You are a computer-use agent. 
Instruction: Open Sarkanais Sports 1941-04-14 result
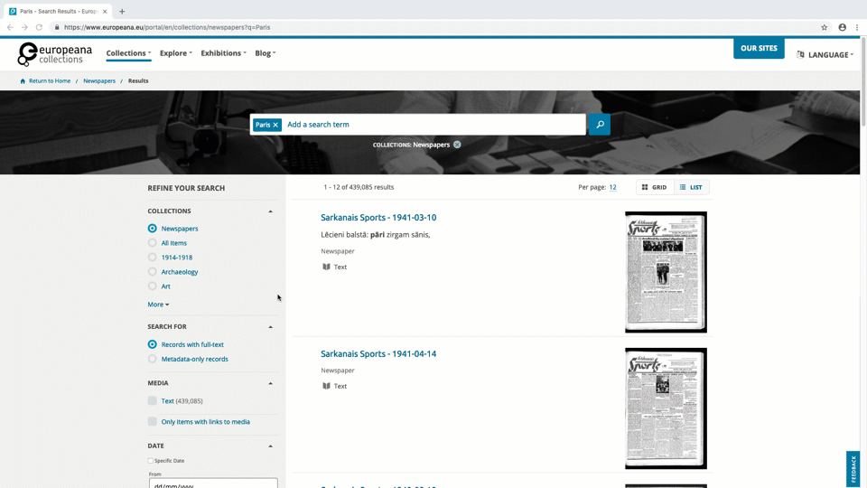378,353
